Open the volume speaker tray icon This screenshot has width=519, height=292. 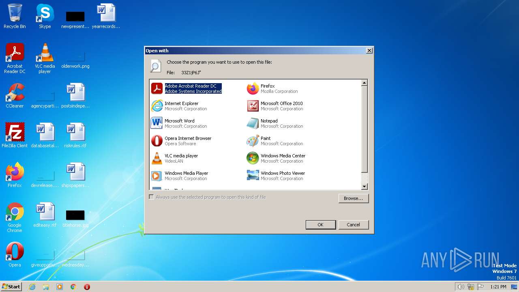(x=461, y=287)
